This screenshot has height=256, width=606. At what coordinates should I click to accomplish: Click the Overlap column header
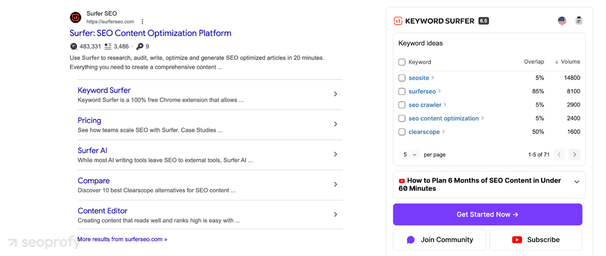pyautogui.click(x=534, y=62)
